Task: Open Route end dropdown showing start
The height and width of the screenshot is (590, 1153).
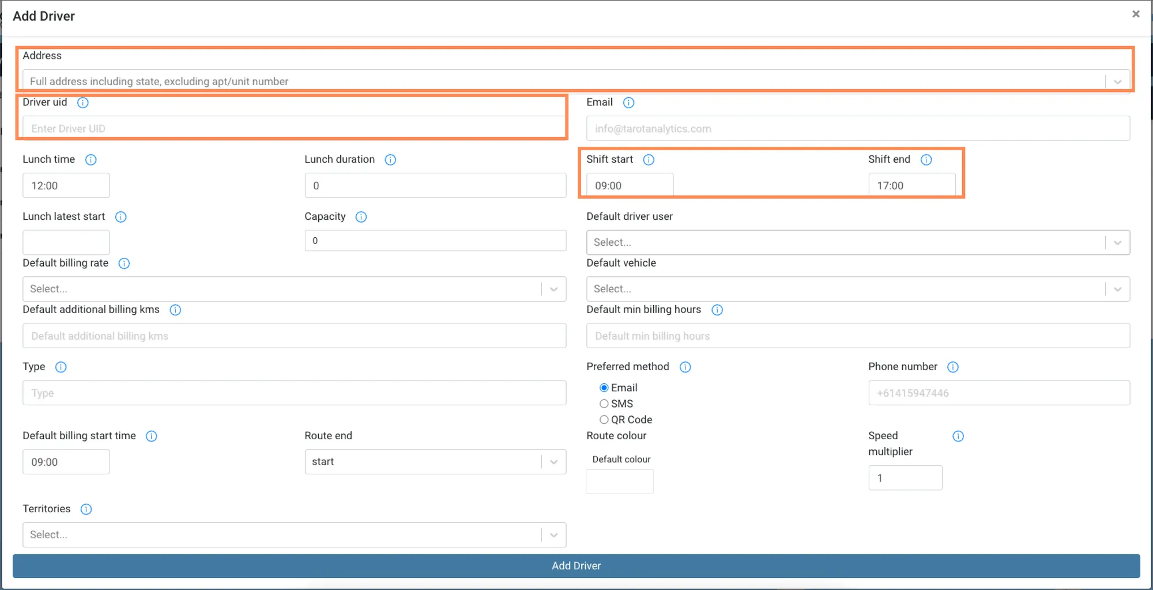Action: click(x=435, y=462)
